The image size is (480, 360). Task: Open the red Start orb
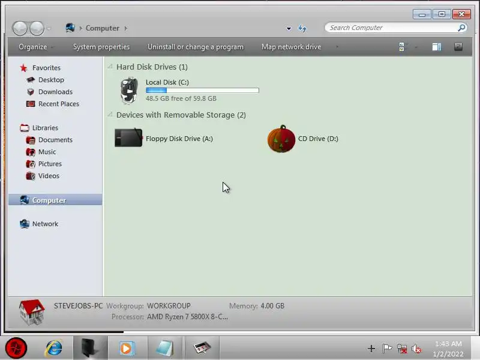(x=16, y=348)
